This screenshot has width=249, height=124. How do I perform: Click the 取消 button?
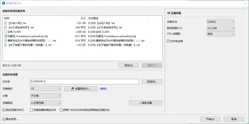pyautogui.click(x=234, y=119)
